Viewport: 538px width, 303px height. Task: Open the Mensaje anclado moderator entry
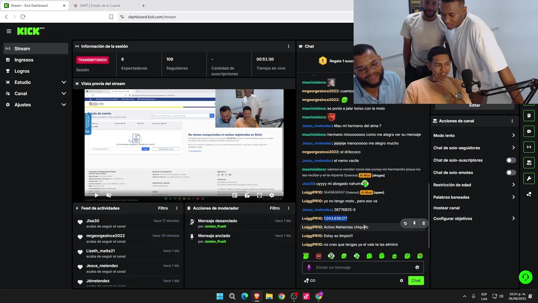tap(214, 236)
